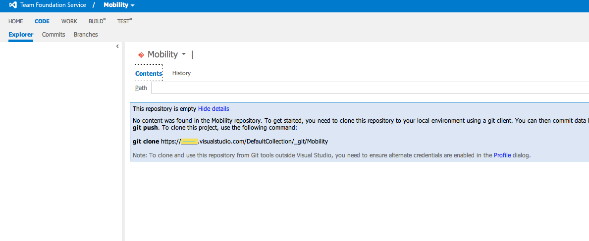This screenshot has width=589, height=241.
Task: Open the Mobility project dropdown in header
Action: tap(119, 5)
